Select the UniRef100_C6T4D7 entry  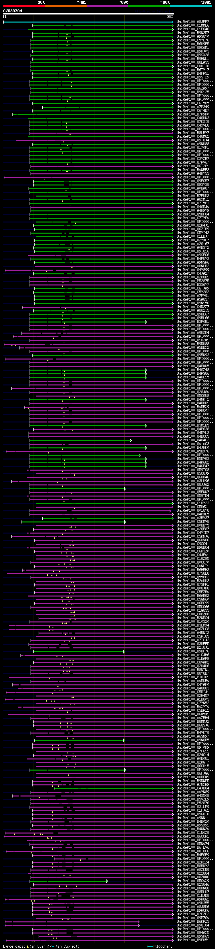[x=193, y=111]
